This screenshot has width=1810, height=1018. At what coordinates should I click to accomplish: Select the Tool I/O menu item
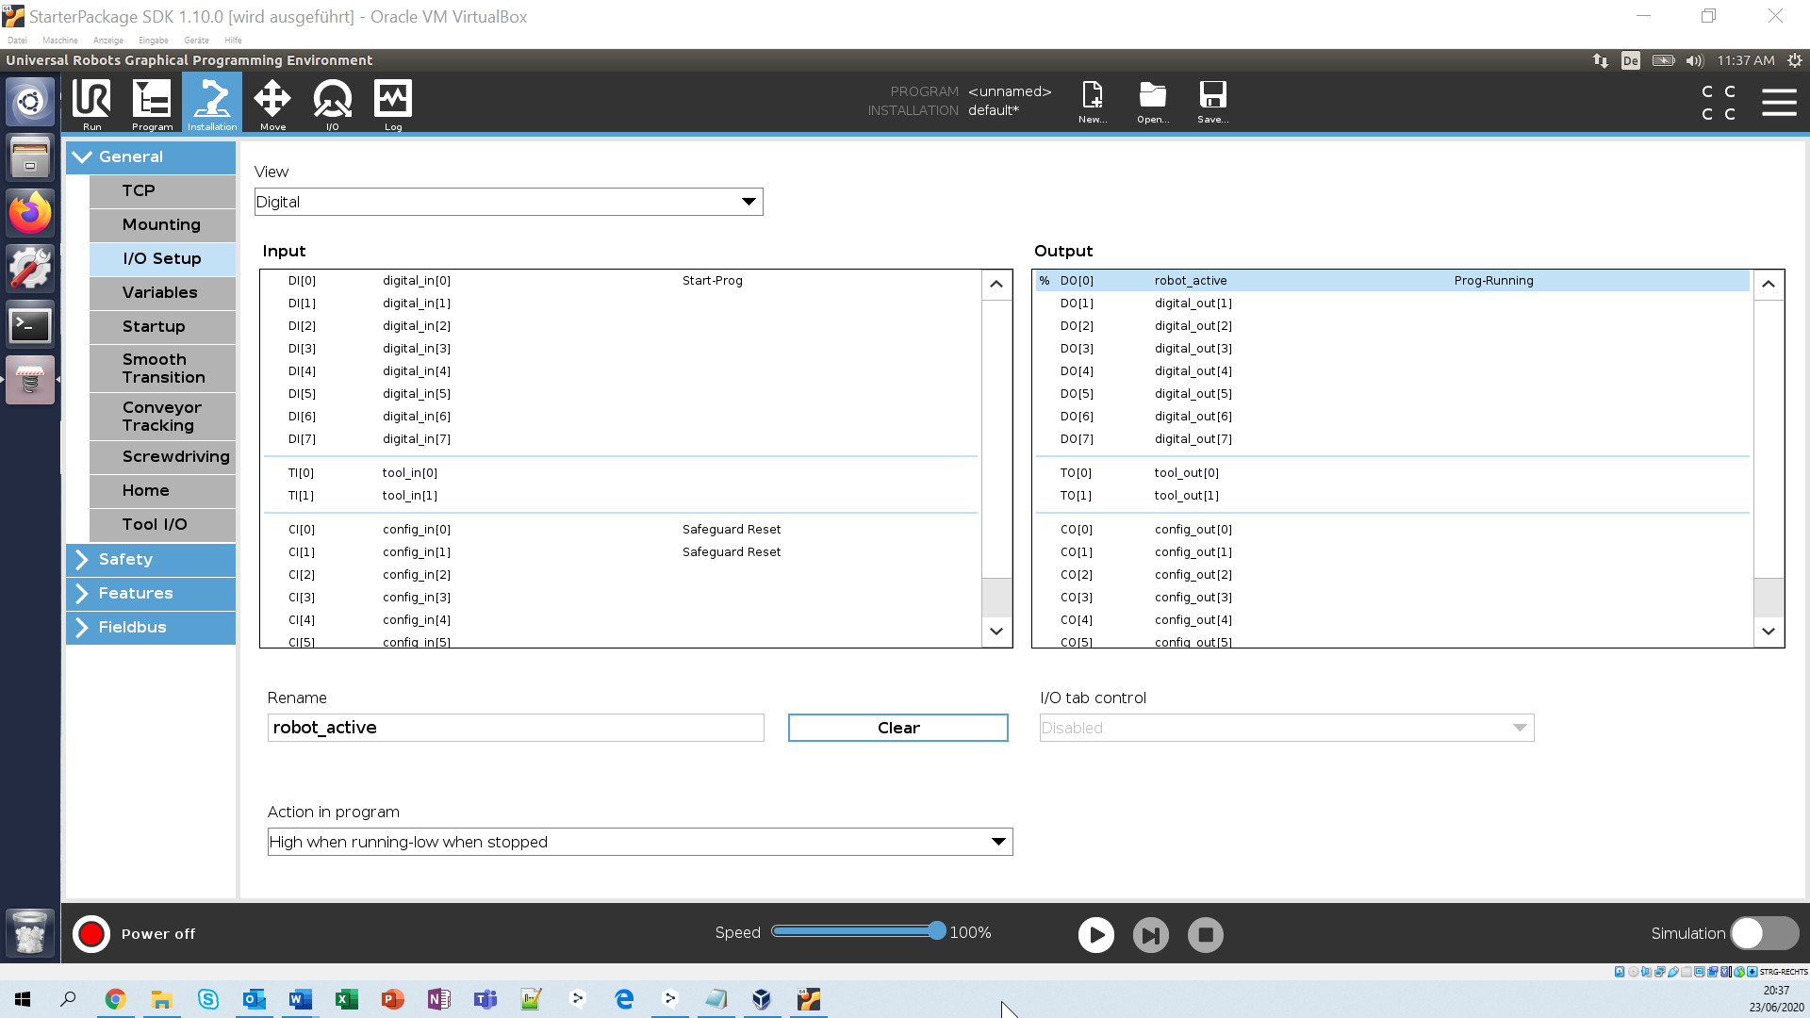[x=162, y=524]
